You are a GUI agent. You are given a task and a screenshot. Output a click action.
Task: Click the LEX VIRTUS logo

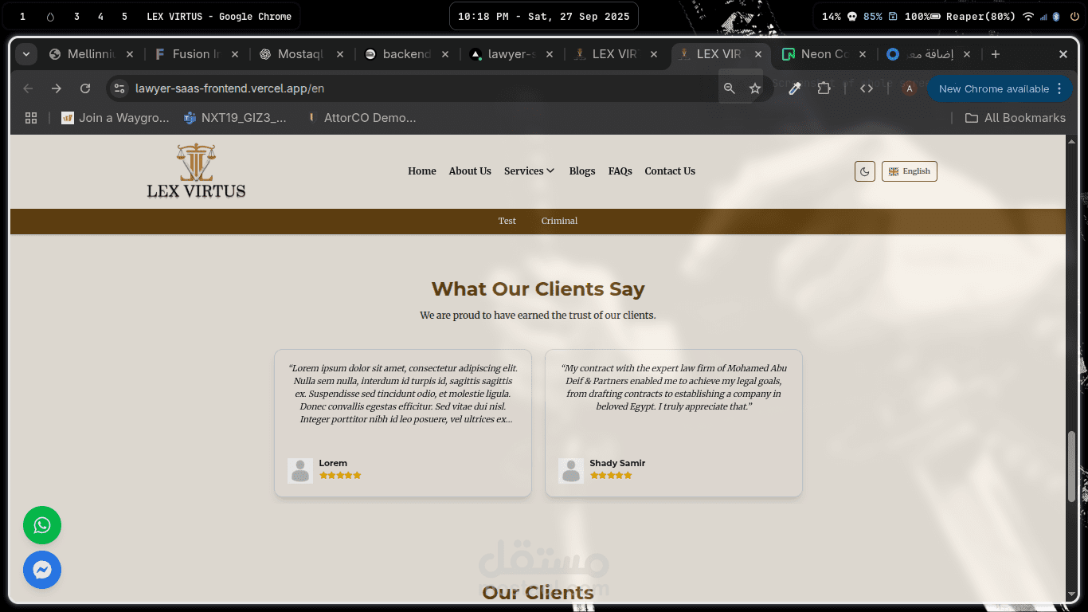pos(196,171)
